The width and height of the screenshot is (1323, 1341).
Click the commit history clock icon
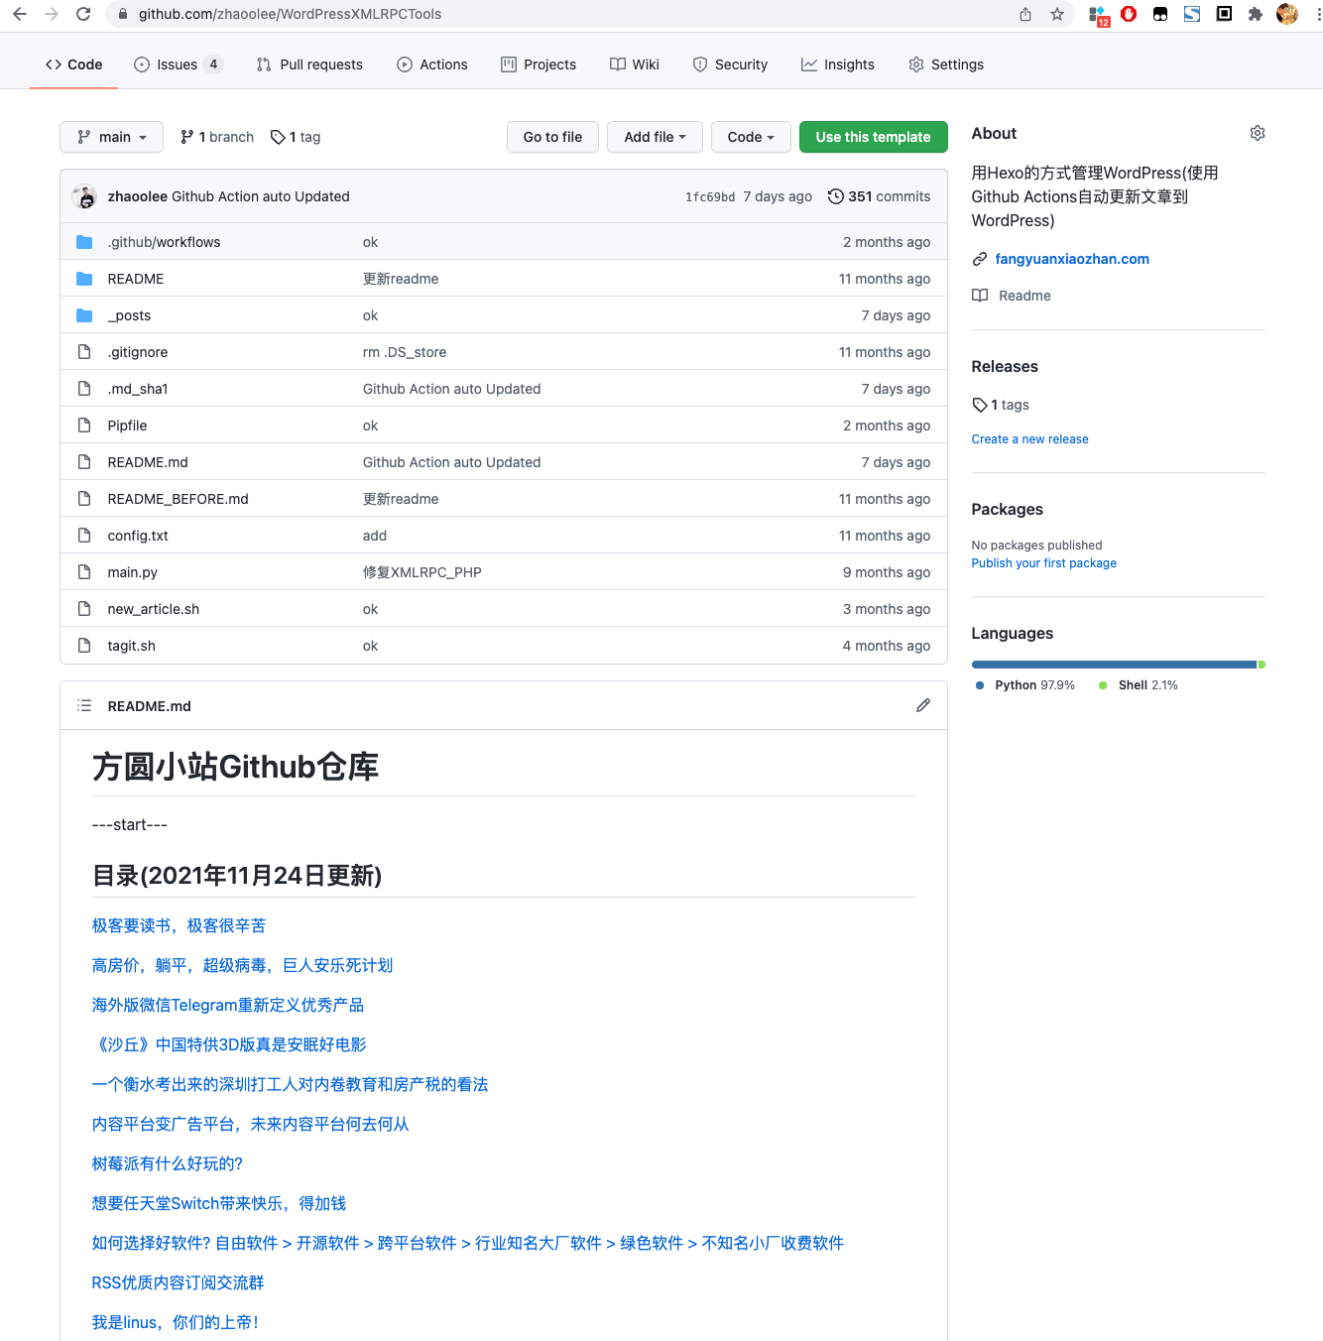tap(836, 196)
